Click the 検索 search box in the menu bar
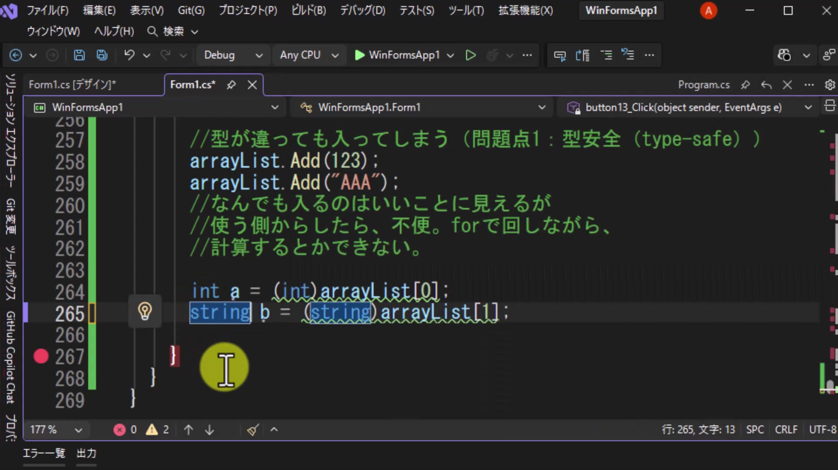Screen dimensions: 838x470 coord(173,31)
